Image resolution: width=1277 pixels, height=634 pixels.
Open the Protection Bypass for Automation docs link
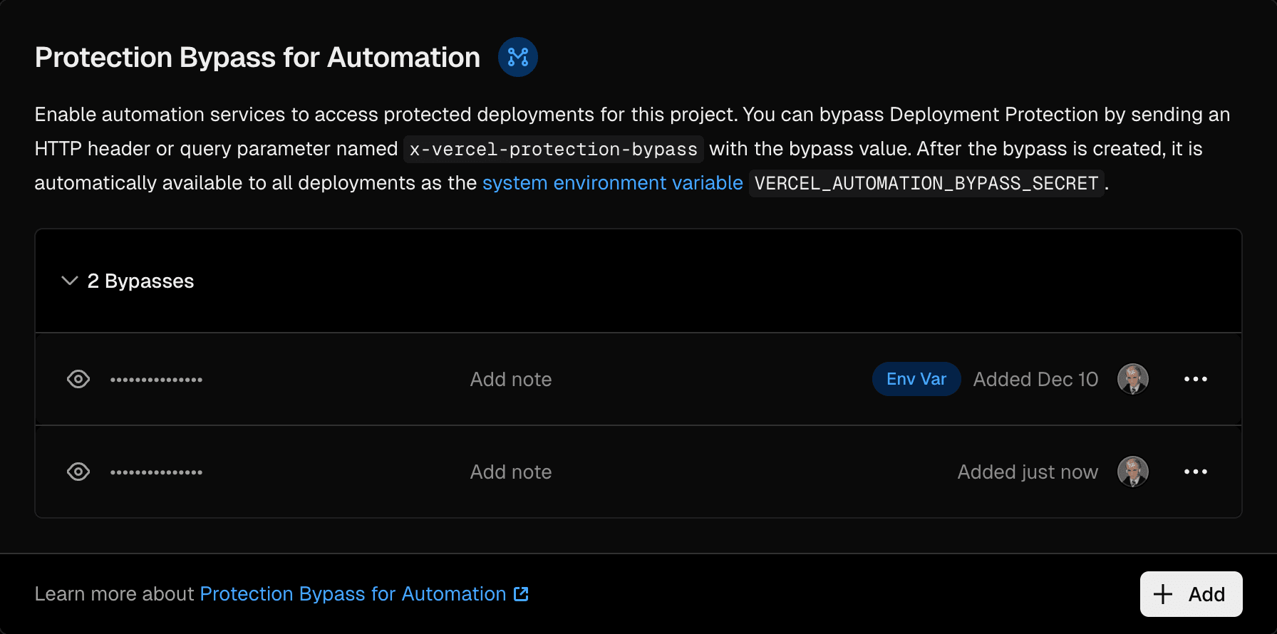point(353,594)
